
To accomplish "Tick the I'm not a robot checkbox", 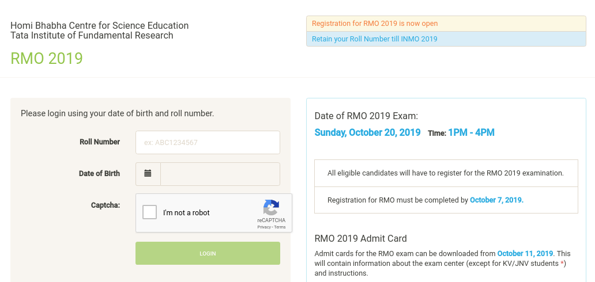I will point(149,212).
